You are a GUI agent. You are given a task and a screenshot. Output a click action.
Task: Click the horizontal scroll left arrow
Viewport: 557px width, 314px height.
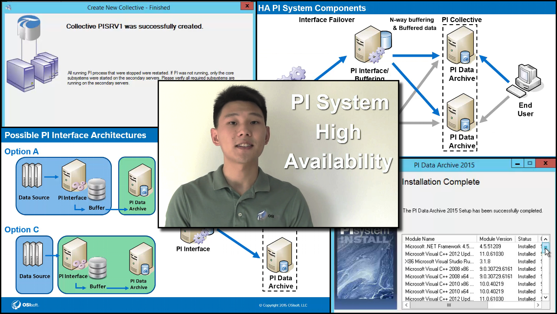click(406, 305)
